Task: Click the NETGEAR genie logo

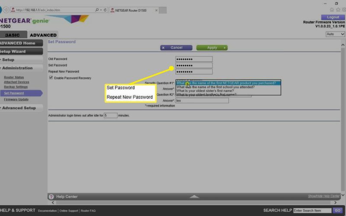Action: (24, 21)
